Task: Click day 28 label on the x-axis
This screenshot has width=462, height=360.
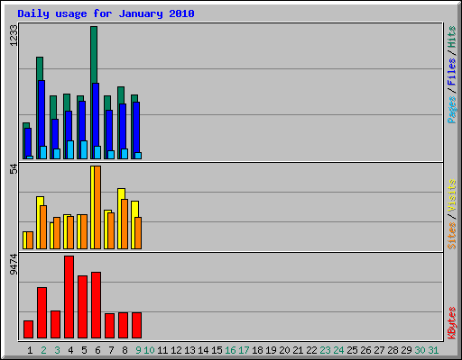Action: click(x=393, y=350)
